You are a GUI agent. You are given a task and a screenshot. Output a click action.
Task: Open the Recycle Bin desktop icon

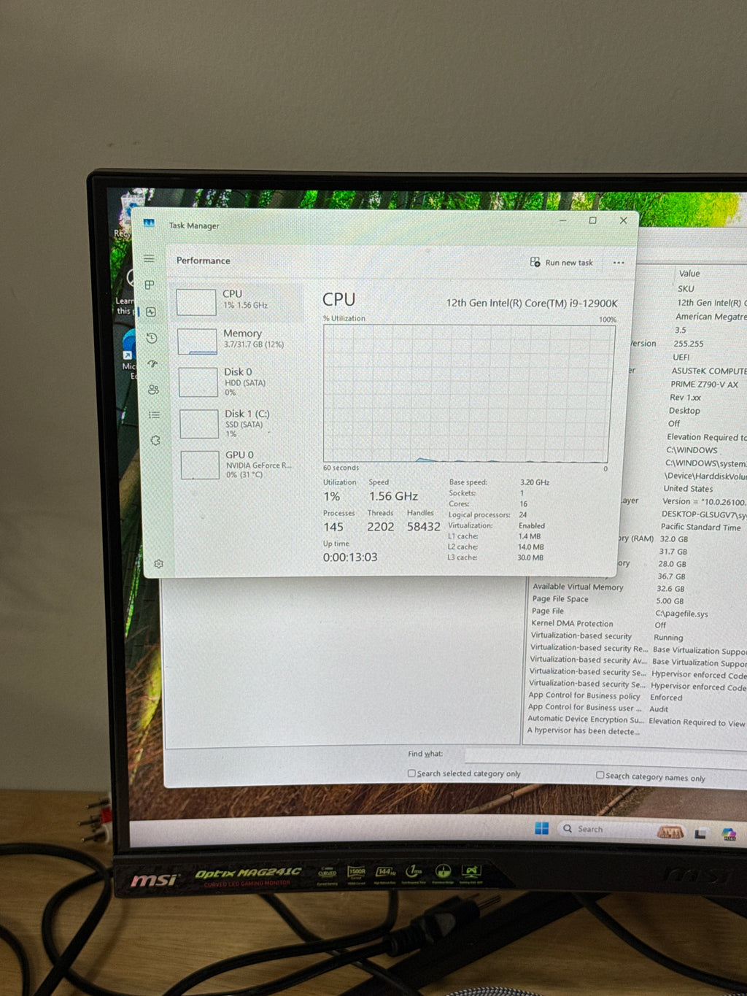(129, 215)
